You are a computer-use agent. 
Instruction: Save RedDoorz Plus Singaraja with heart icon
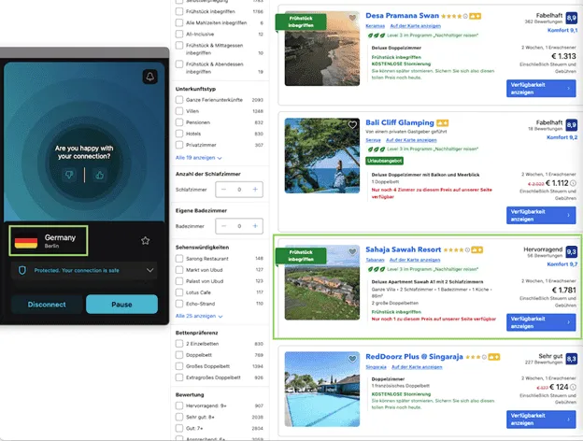[x=352, y=360]
